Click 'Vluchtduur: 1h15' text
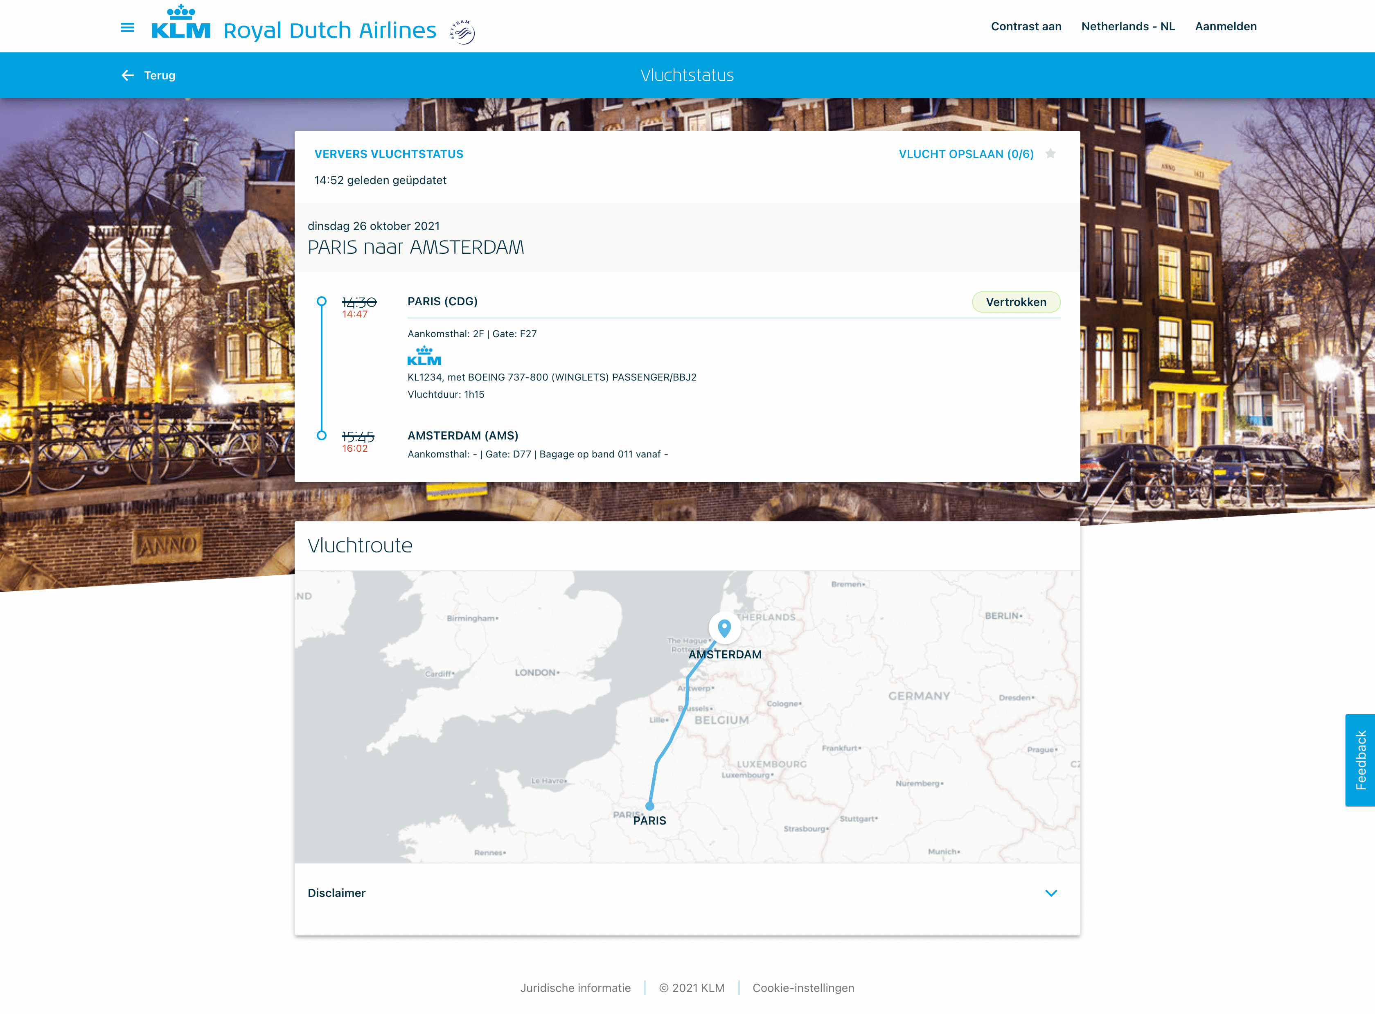 446,394
